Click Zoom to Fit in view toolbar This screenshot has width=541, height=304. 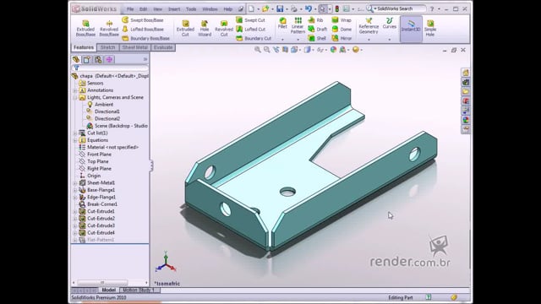(257, 50)
